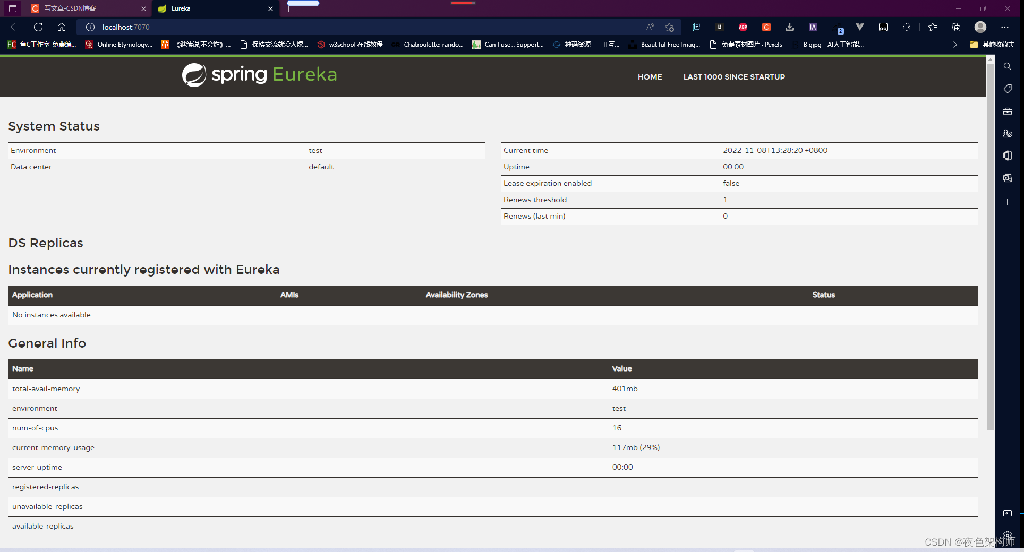
Task: Click the page vertical scrollbar
Action: click(x=991, y=247)
